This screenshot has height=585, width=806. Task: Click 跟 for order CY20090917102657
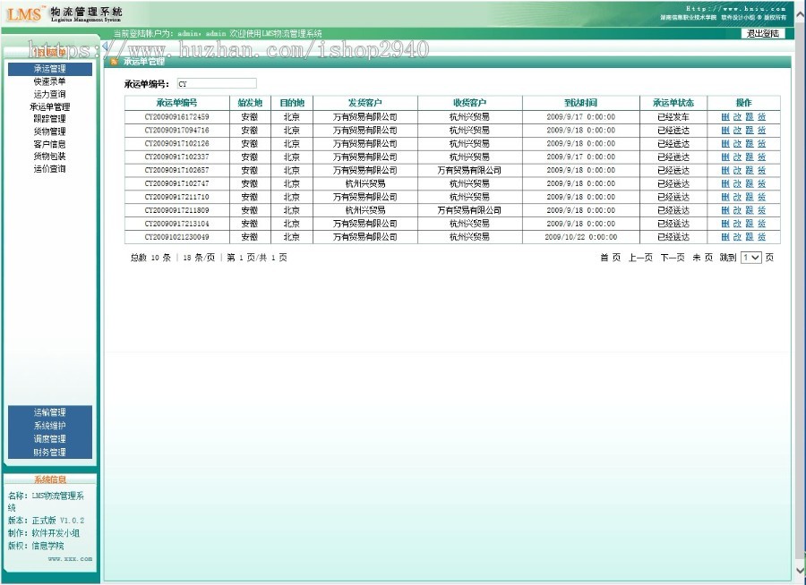750,170
